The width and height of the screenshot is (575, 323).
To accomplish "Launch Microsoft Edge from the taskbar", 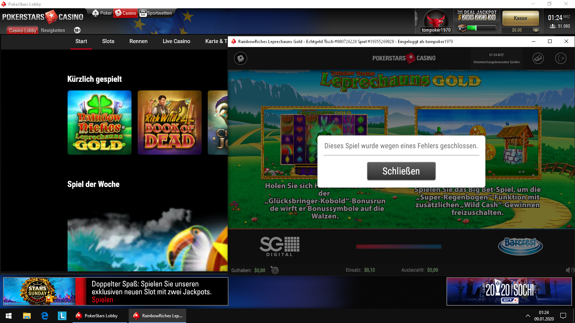I will pyautogui.click(x=45, y=316).
